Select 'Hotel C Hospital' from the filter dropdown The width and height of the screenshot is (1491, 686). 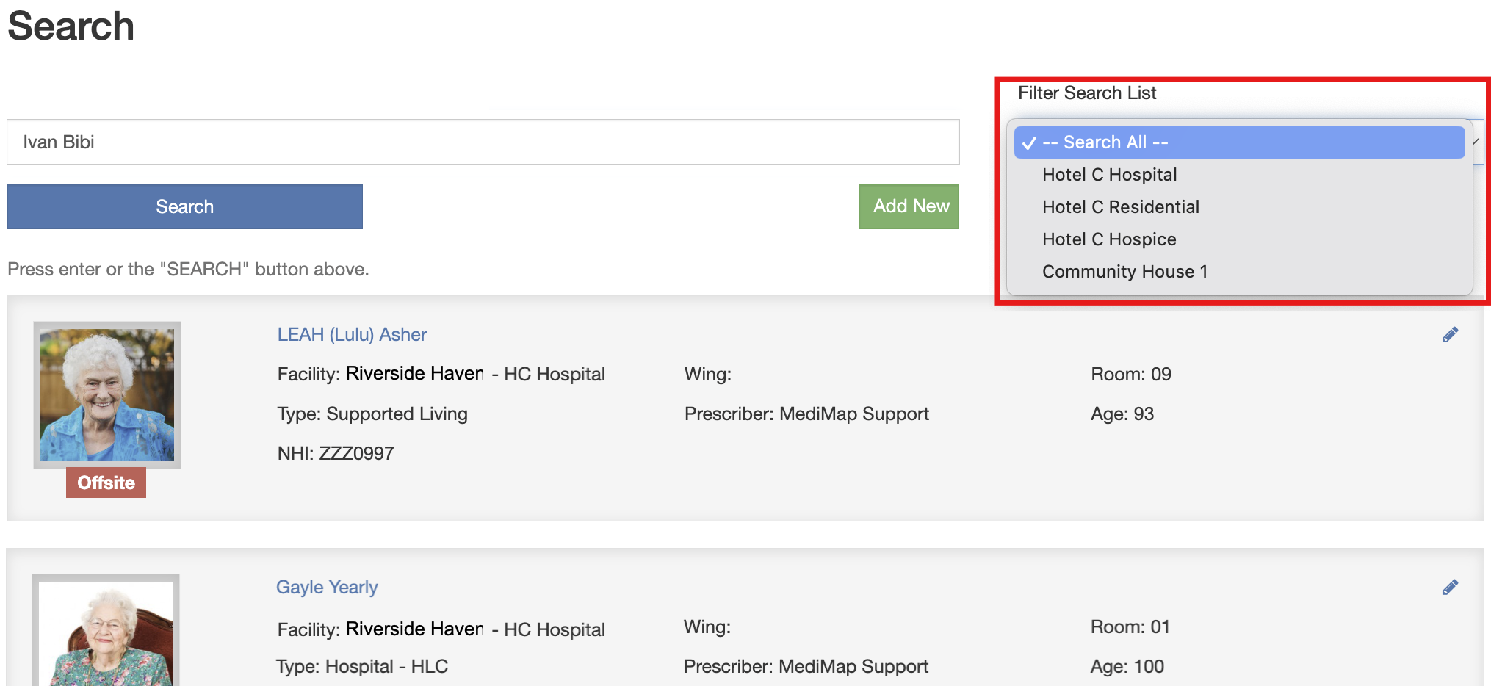tap(1109, 174)
